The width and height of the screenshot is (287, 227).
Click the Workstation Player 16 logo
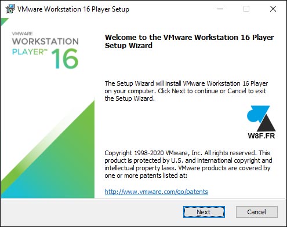[45, 50]
